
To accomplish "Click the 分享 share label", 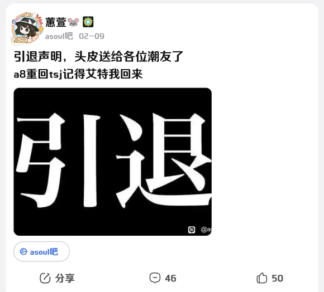I will 65,278.
